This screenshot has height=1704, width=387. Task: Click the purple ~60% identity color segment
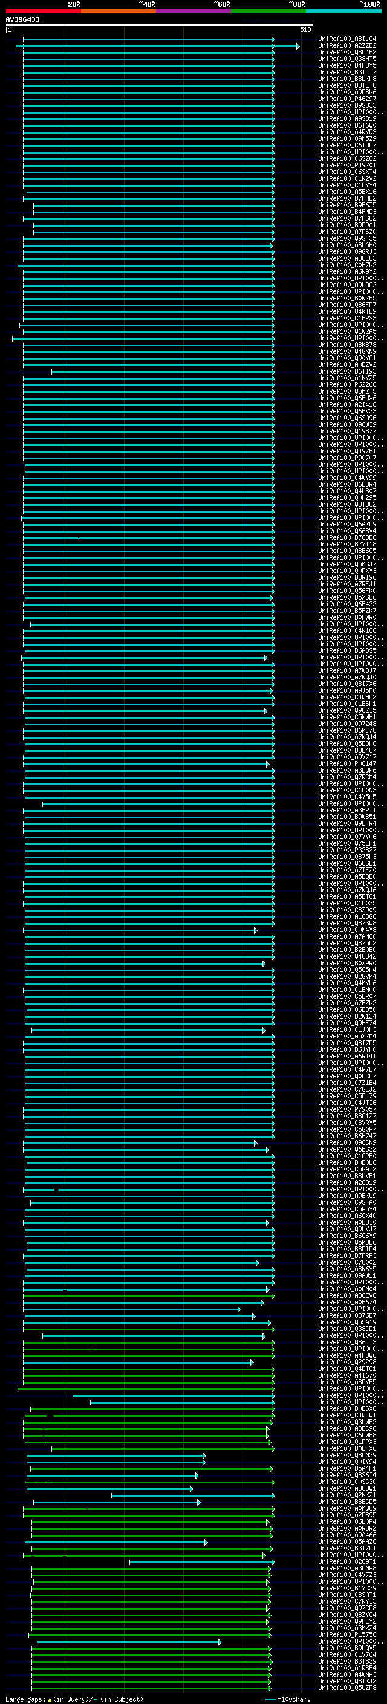tap(193, 11)
